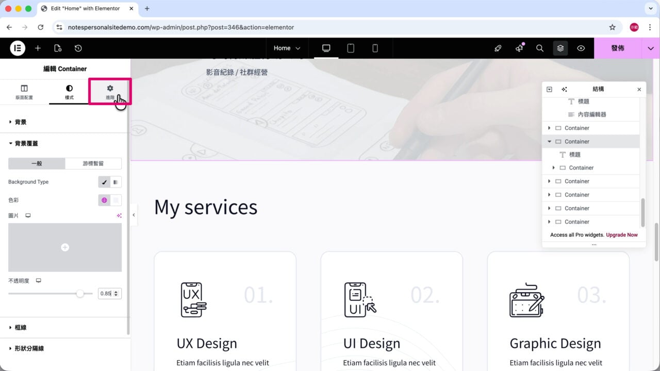Click the responsive icon beside 不透明度
This screenshot has width=660, height=371.
coord(38,281)
